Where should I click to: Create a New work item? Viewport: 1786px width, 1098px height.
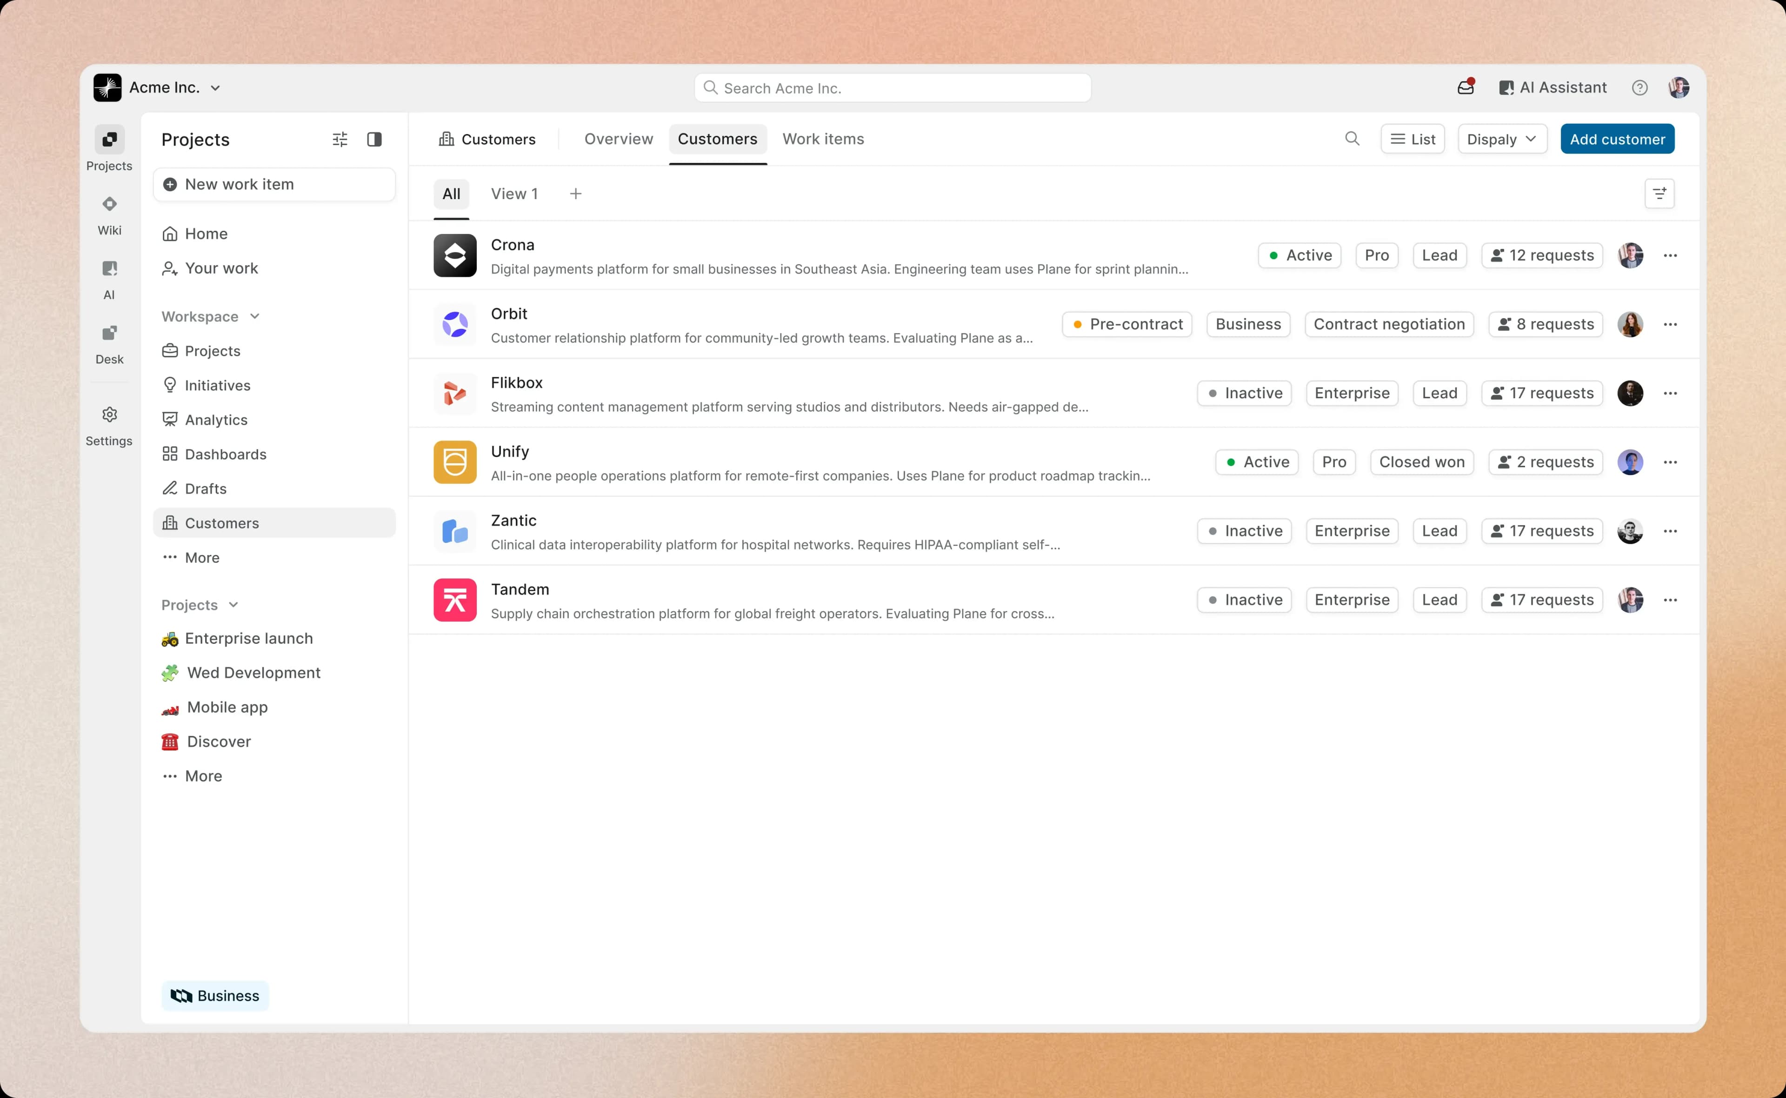(x=274, y=184)
